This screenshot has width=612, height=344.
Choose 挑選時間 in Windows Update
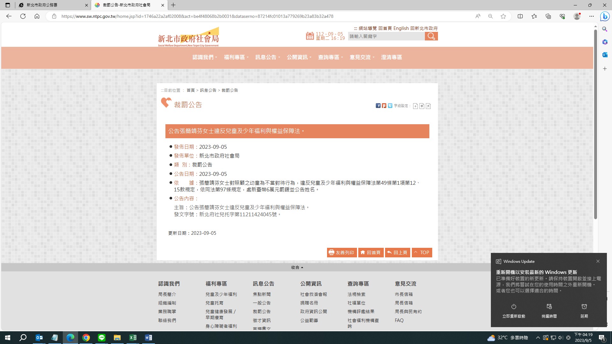[x=549, y=311]
